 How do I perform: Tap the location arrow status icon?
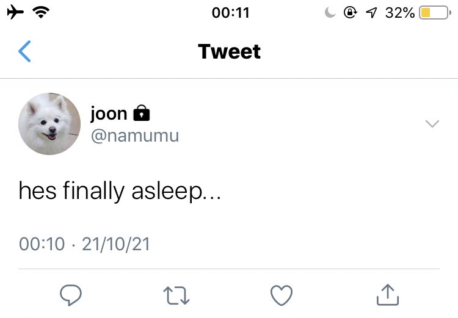click(x=371, y=13)
